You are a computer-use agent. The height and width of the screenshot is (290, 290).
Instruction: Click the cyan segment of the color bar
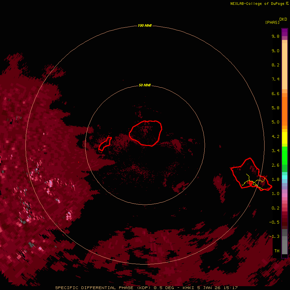click(285, 177)
